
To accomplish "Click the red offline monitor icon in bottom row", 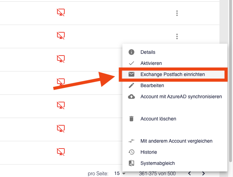I will (61, 152).
